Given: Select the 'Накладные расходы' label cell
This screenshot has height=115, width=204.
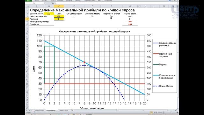Looking at the screenshot, I should [40, 22].
